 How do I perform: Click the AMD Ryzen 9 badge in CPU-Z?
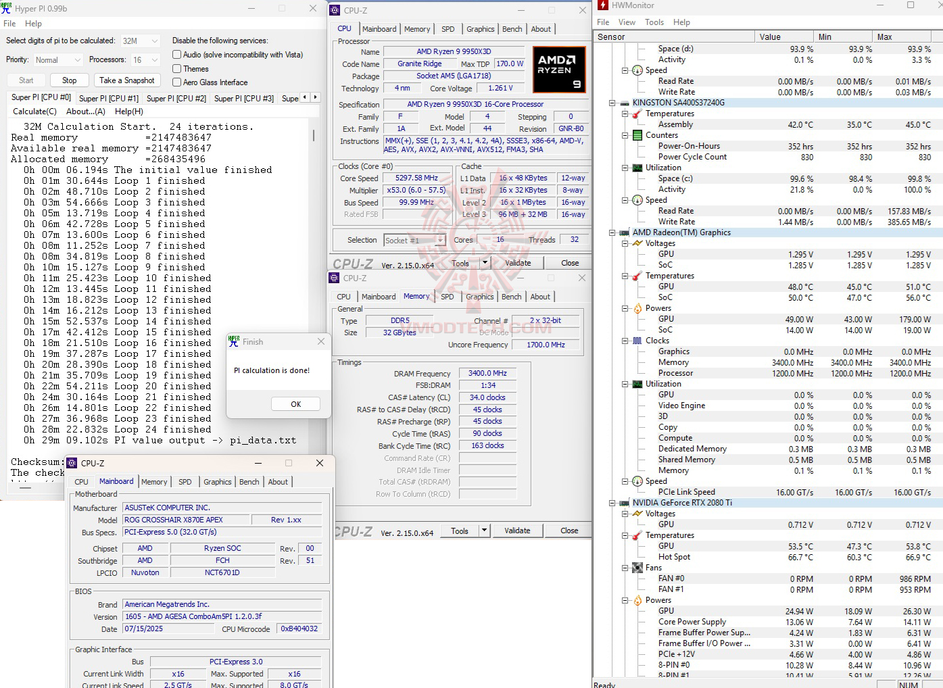tap(559, 69)
